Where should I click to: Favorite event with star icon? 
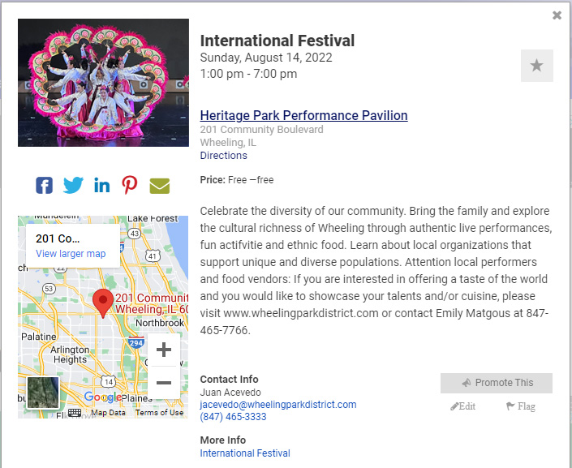point(536,66)
